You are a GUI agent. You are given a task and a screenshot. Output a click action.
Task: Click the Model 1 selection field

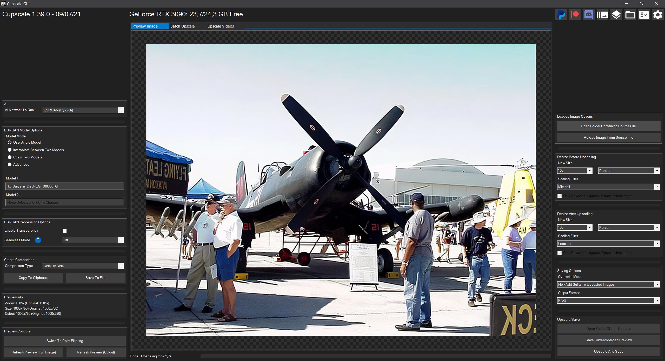64,186
